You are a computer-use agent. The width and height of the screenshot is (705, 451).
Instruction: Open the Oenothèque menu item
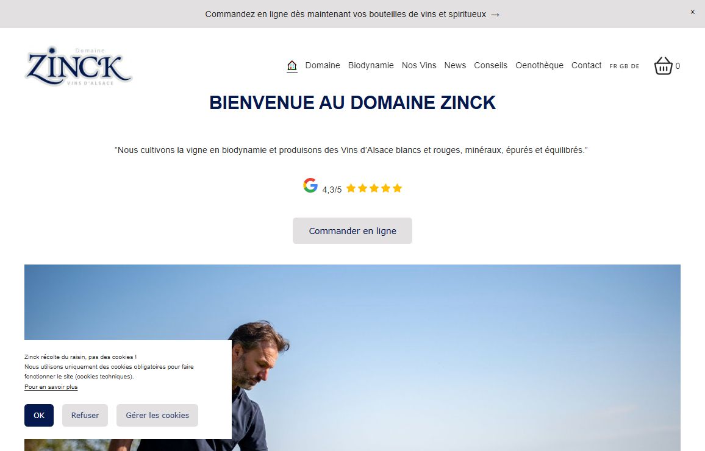pyautogui.click(x=539, y=66)
